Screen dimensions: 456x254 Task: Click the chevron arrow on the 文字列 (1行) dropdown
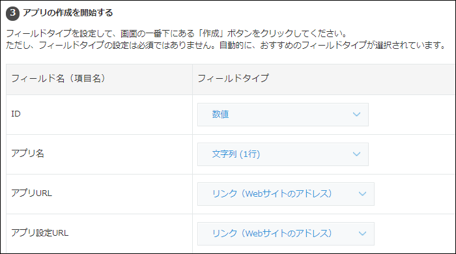pyautogui.click(x=356, y=154)
